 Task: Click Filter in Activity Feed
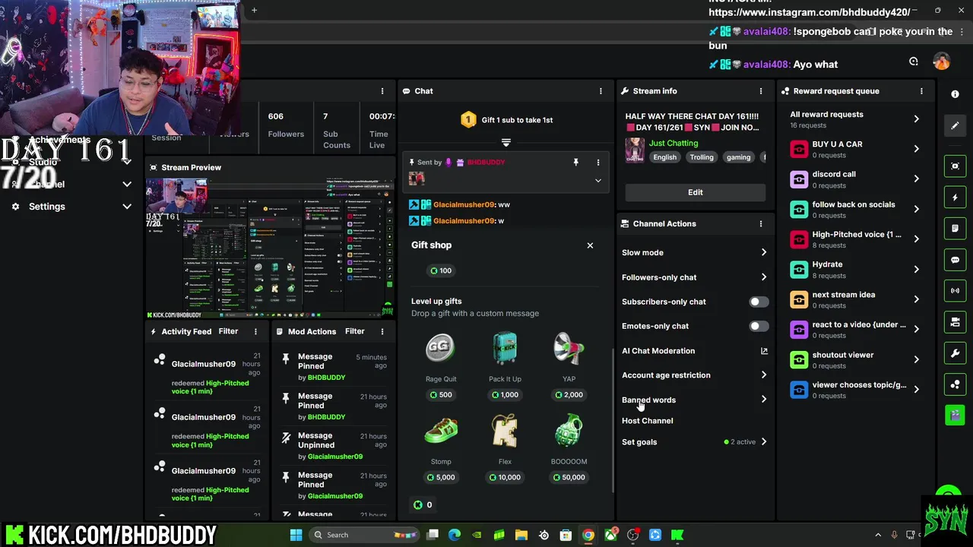point(228,331)
